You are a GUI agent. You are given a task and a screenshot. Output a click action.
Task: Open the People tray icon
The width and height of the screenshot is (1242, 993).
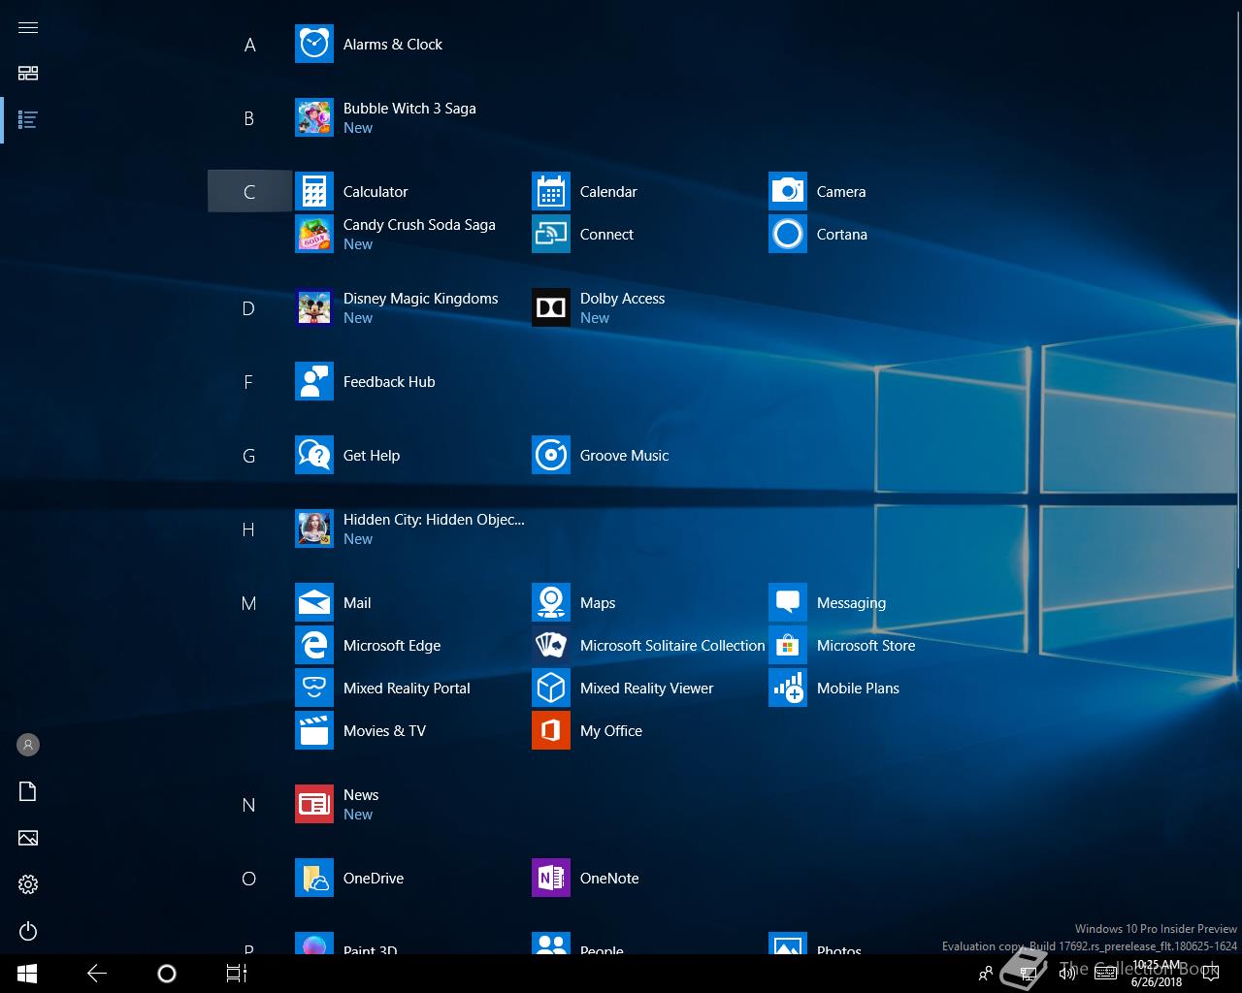click(x=986, y=974)
